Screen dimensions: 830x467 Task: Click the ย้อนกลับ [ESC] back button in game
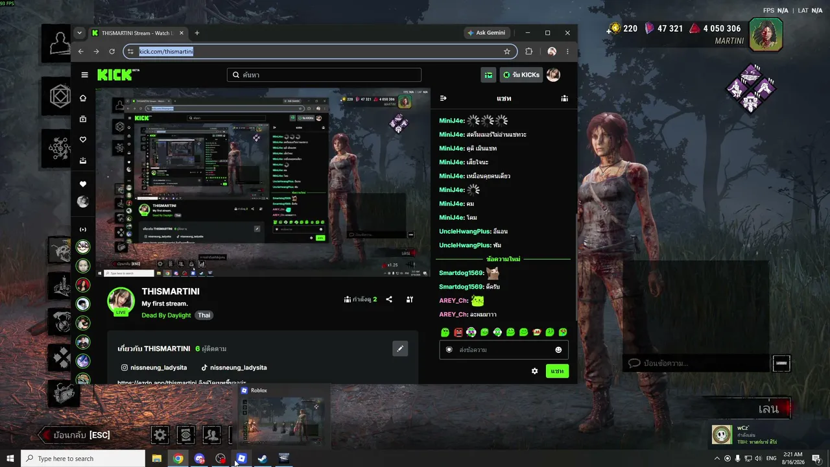click(75, 435)
